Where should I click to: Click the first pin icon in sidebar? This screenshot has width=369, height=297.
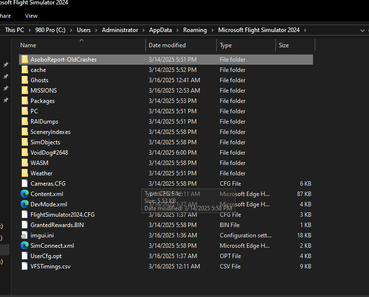5,65
